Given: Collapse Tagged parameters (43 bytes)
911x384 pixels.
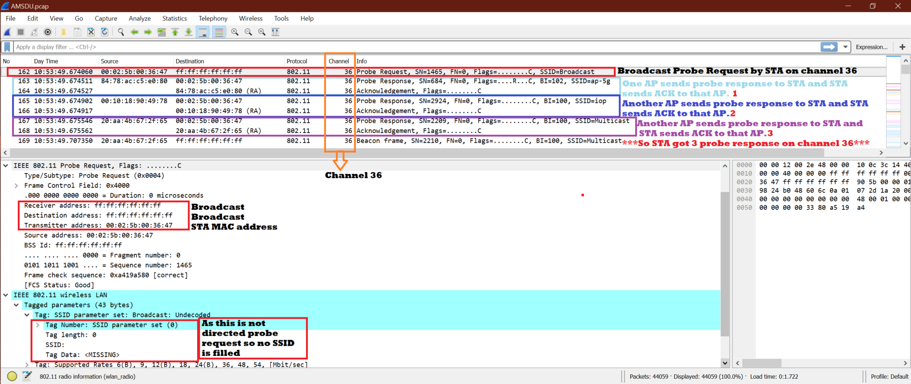Looking at the screenshot, I should (16, 305).
